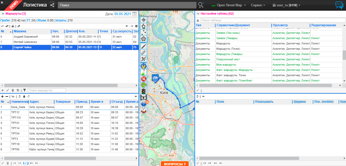This screenshot has height=166, width=346.
Task: Toggle the filter funnel in routes toolbar
Action: pyautogui.click(x=25, y=90)
